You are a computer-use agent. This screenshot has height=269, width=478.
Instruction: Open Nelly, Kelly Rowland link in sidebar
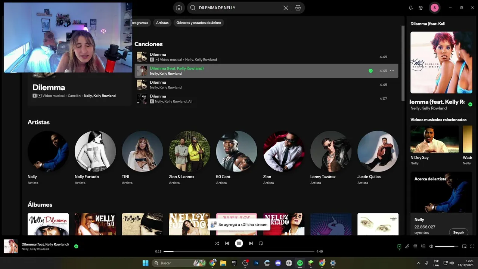point(428,108)
